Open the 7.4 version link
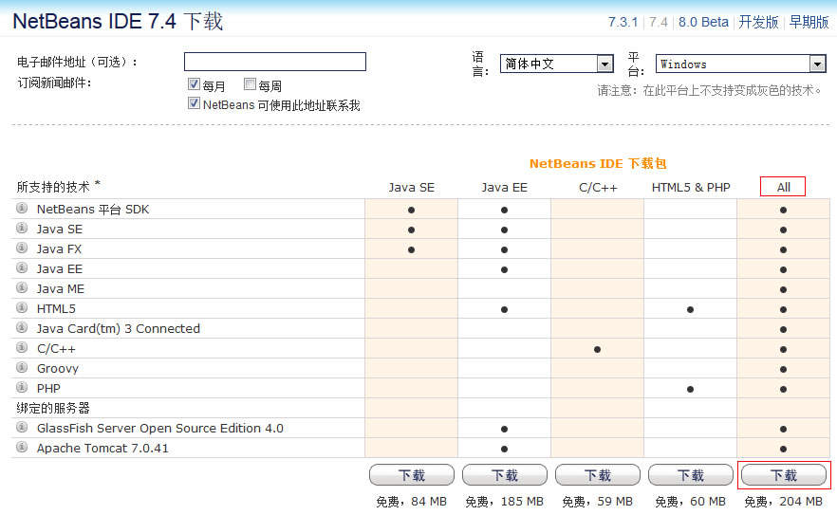Screen dimensions: 837x515 [x=659, y=22]
